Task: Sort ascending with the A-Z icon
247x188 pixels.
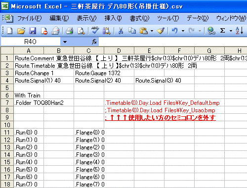Action: 239,31
